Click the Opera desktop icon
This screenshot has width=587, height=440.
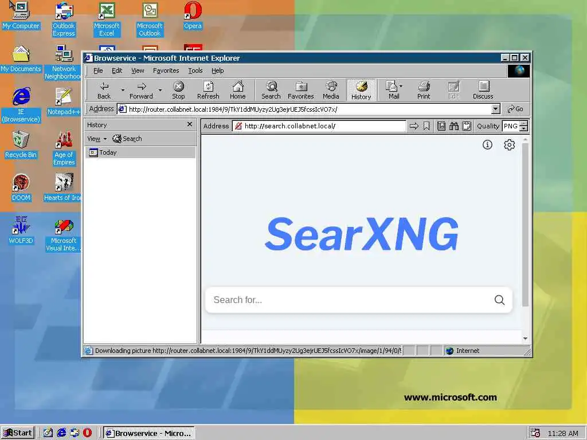point(193,15)
